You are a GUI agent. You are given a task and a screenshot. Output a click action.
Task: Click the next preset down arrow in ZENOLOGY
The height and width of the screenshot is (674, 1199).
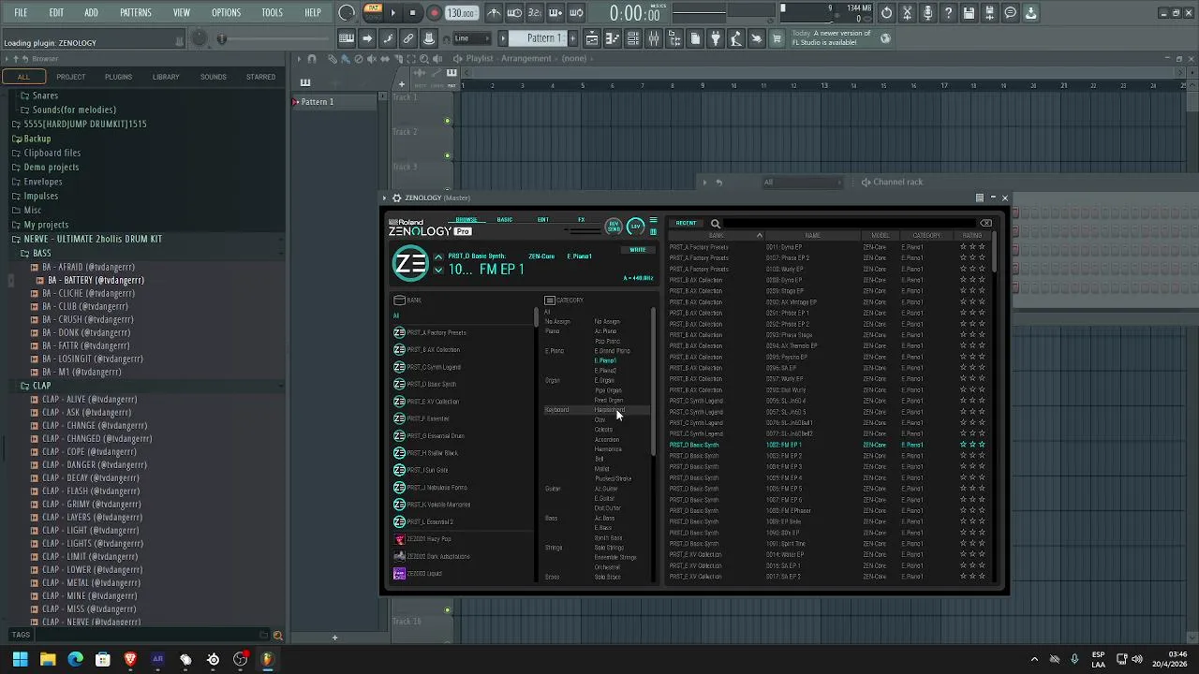coord(438,271)
